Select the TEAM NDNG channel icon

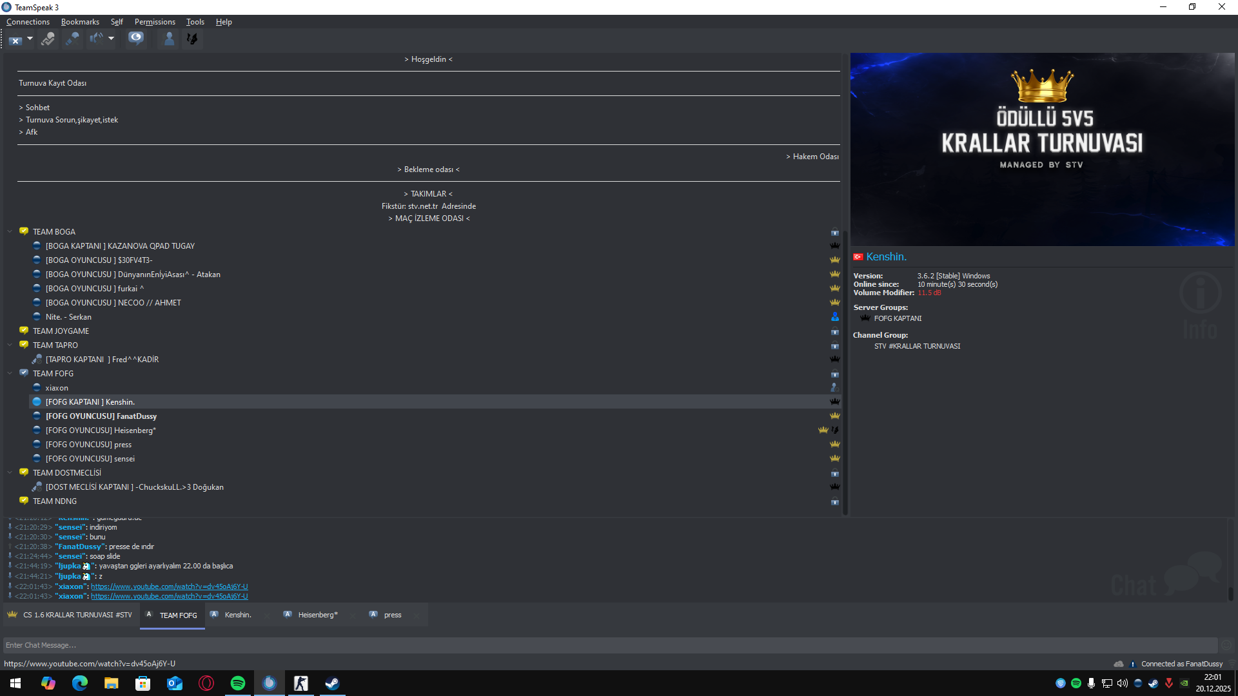24,501
